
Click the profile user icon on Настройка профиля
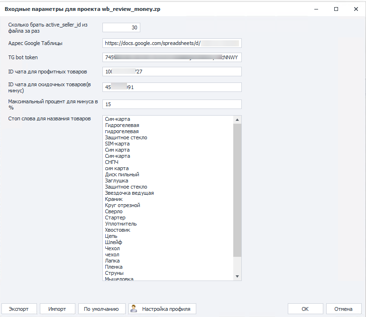[134, 308]
